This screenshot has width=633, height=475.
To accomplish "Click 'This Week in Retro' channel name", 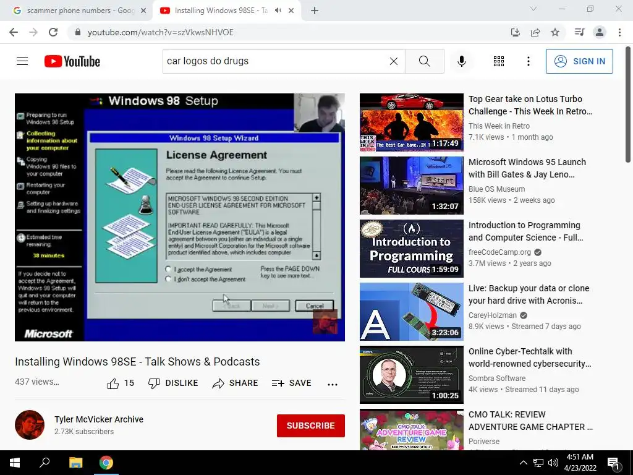I will (499, 126).
